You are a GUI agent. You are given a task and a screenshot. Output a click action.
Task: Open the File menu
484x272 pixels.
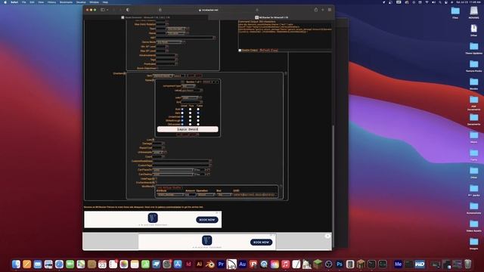pos(23,2)
